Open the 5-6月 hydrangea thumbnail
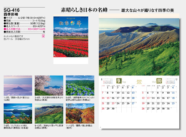Screen dimensions: 186x137 (80, 86)
